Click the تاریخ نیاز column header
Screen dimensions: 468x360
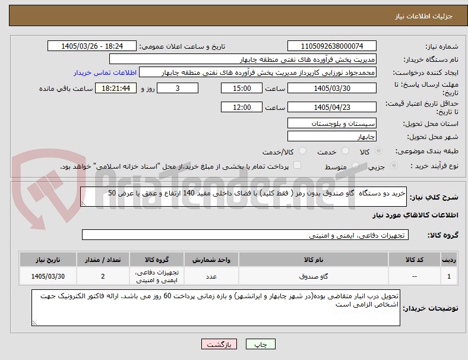point(48,260)
